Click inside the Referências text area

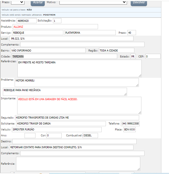click(x=79, y=68)
